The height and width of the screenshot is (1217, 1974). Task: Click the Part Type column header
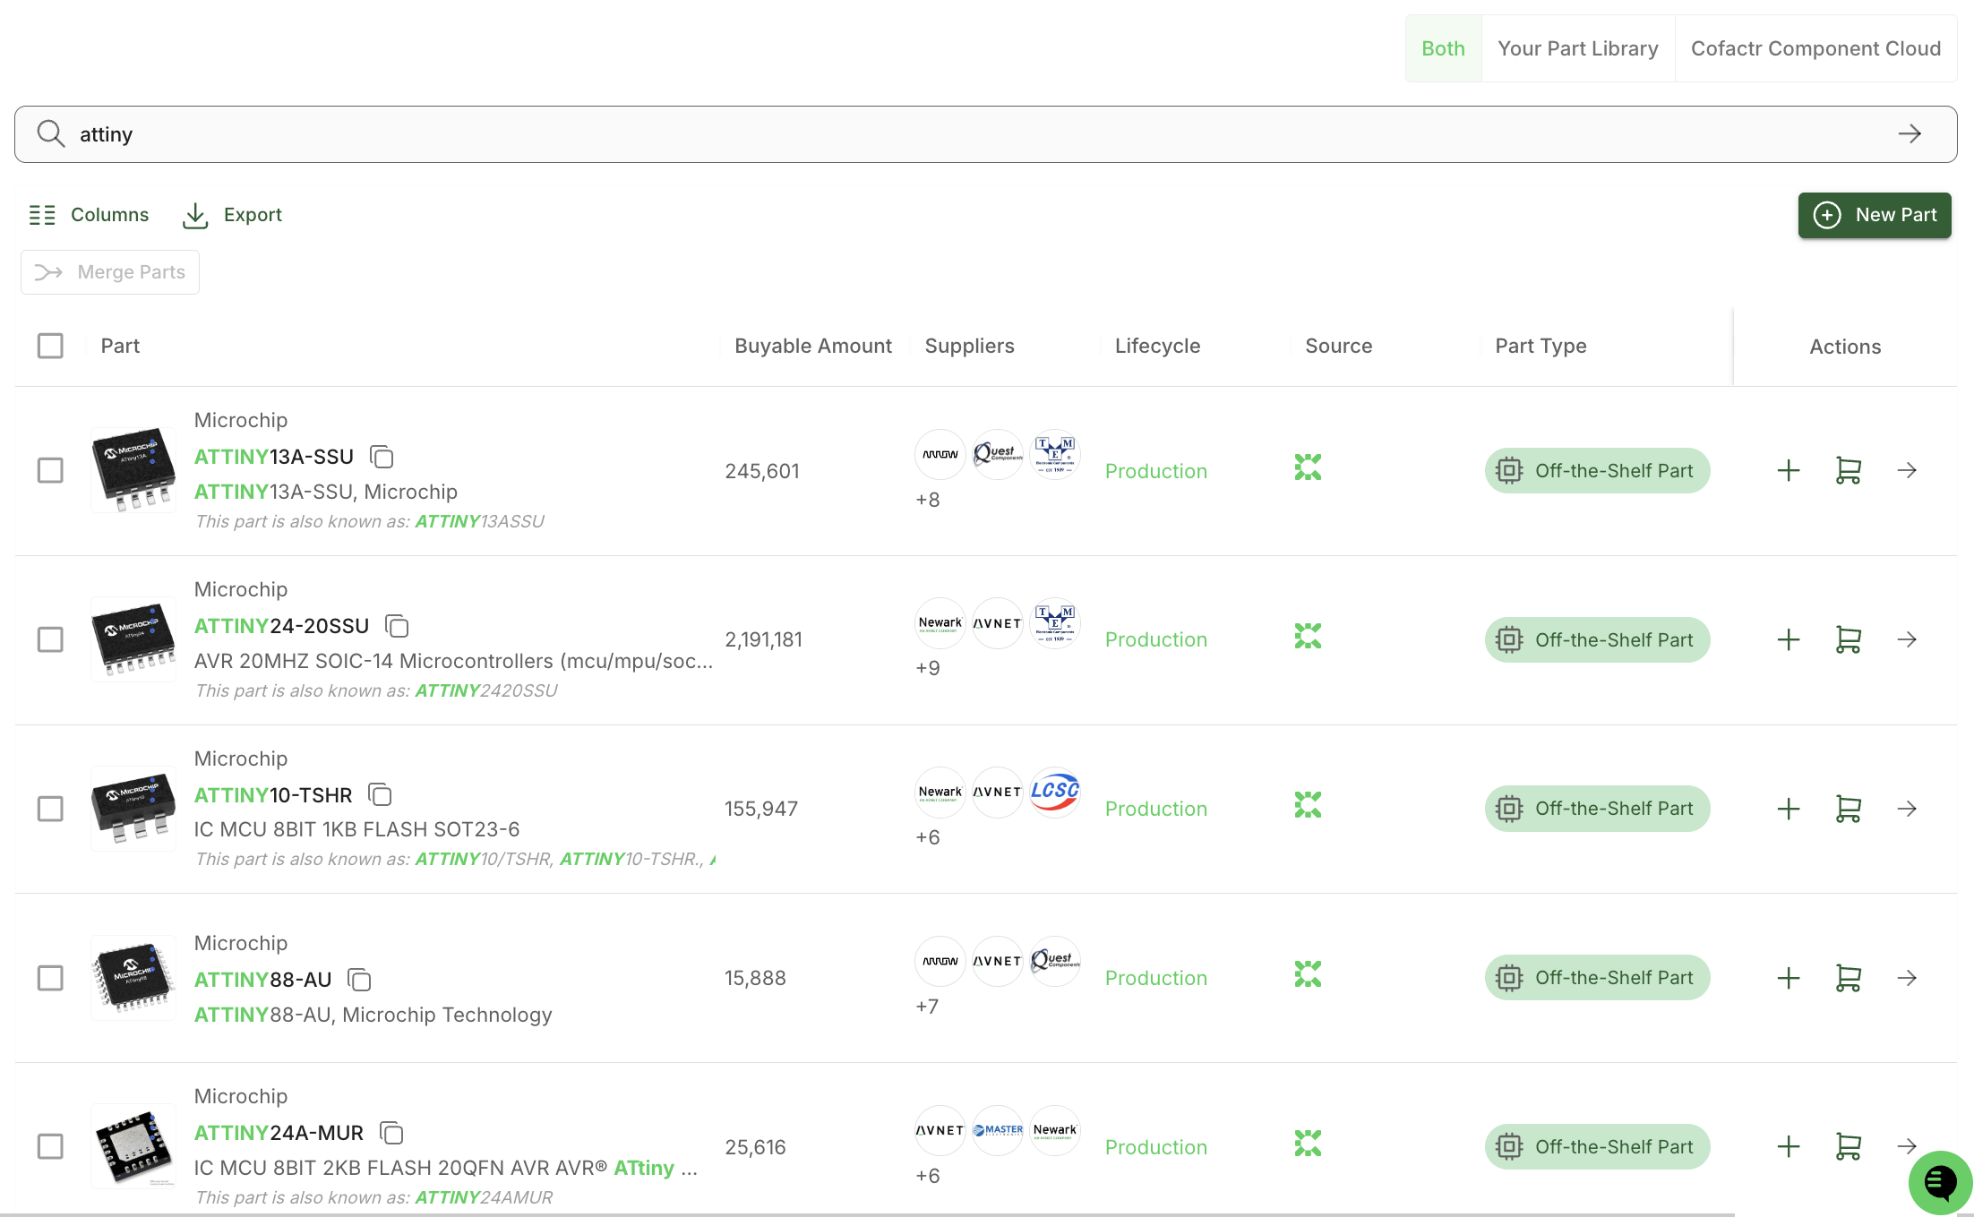(x=1541, y=346)
